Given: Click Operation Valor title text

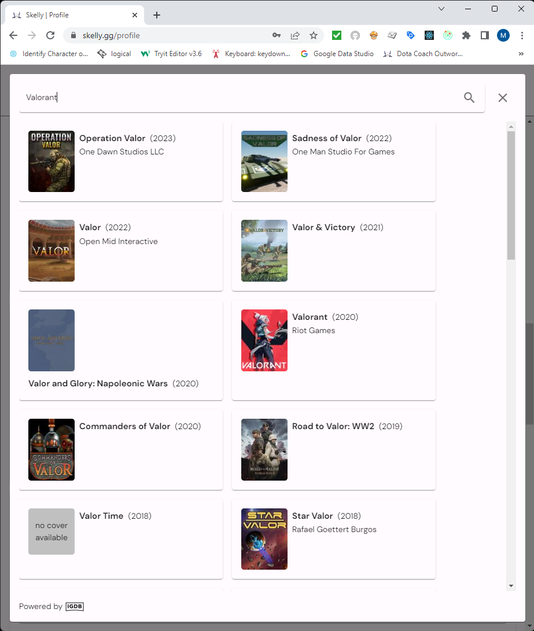Looking at the screenshot, I should tap(112, 138).
